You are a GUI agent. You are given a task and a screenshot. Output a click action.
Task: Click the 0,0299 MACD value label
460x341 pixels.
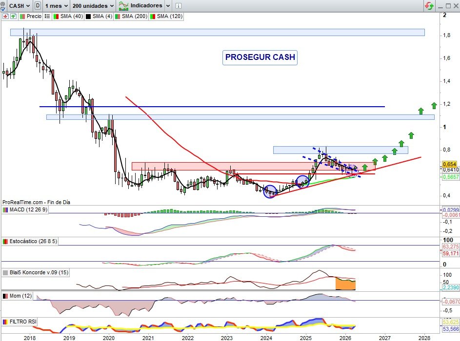click(x=450, y=210)
